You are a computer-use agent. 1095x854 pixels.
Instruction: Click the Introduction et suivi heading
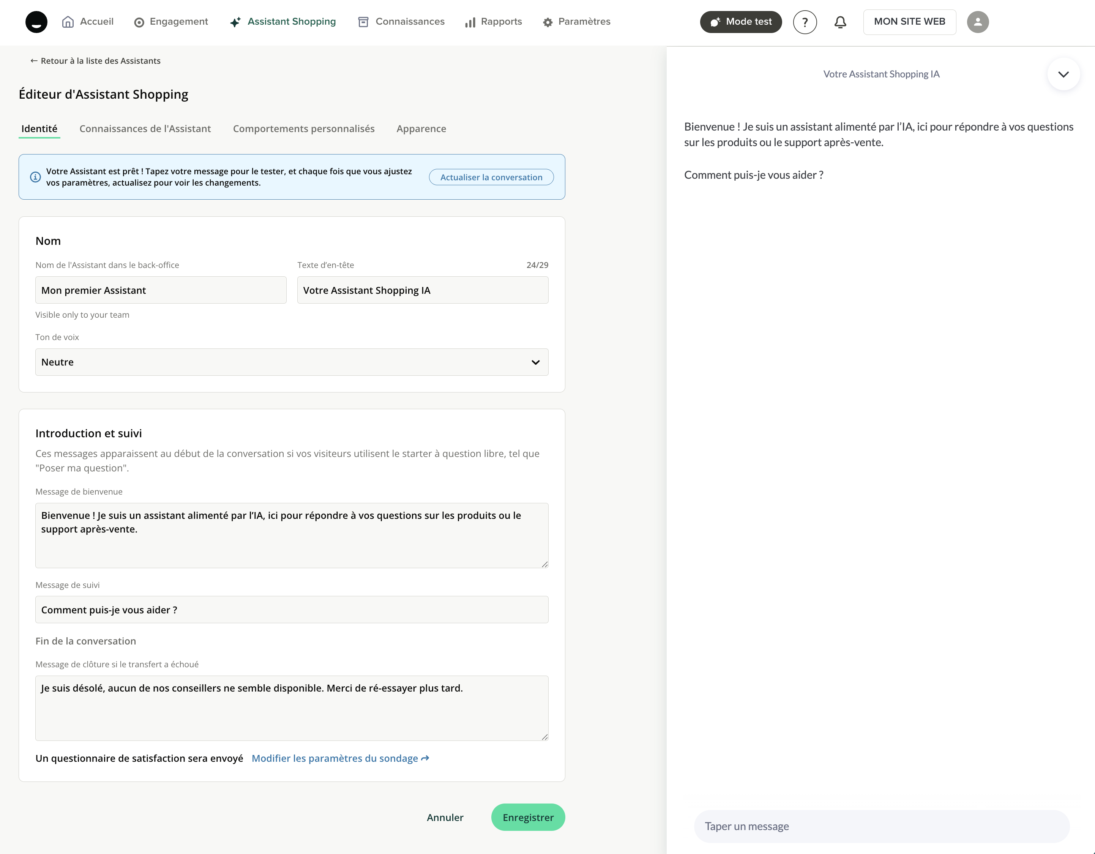89,433
